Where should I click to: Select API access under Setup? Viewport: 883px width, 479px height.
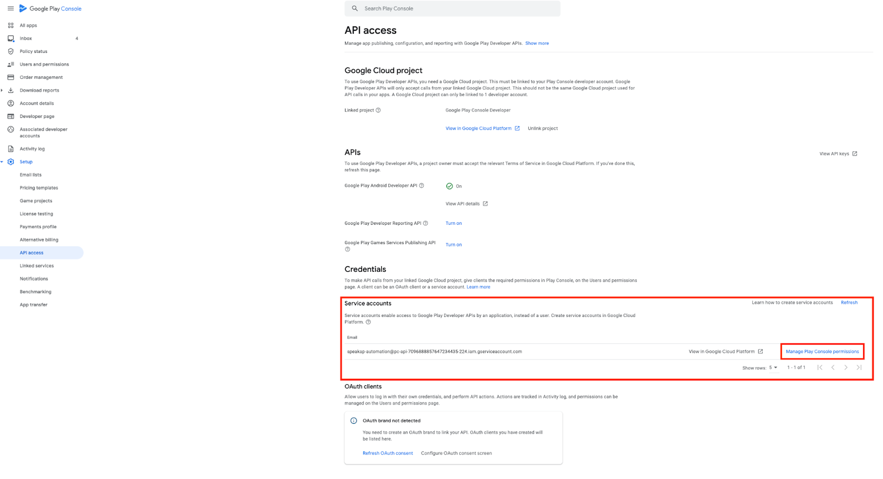click(31, 253)
